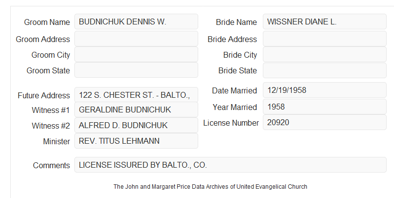Click the empty Bride State field
The image size is (394, 198).
click(324, 70)
